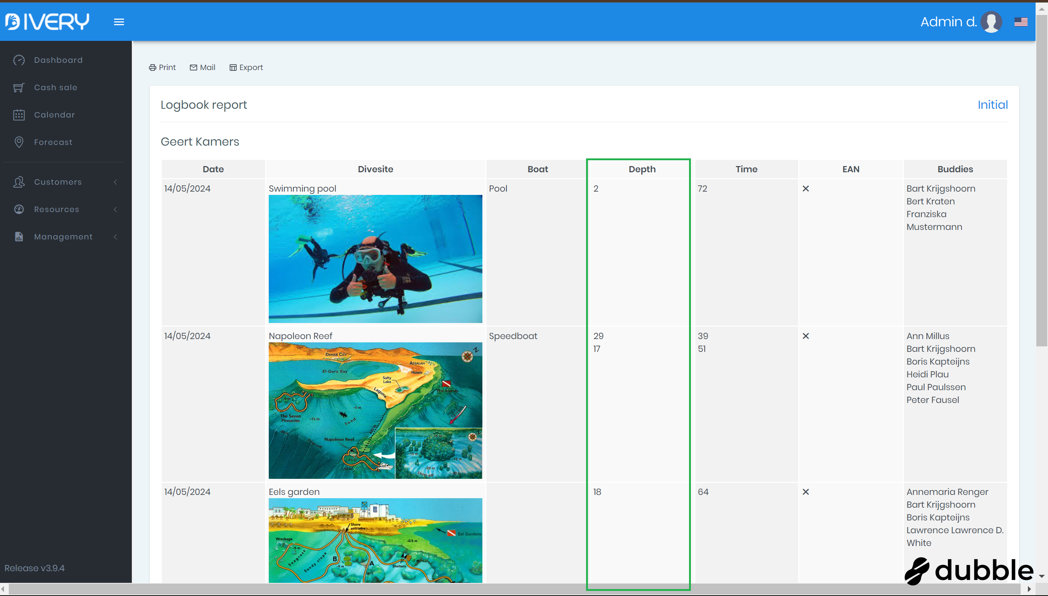Mail the logbook report
The height and width of the screenshot is (596, 1048).
point(203,68)
